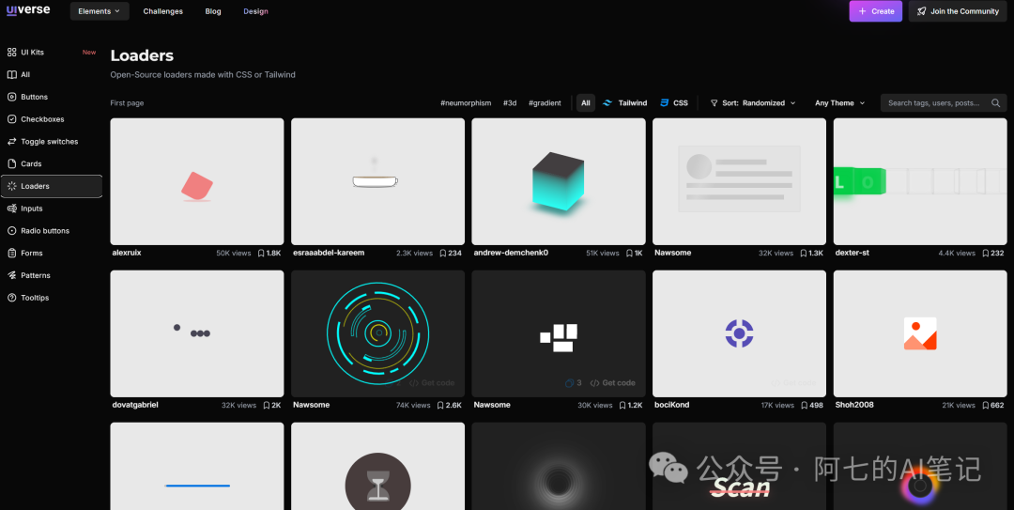Select the All filter tab
This screenshot has width=1014, height=510.
tap(585, 103)
